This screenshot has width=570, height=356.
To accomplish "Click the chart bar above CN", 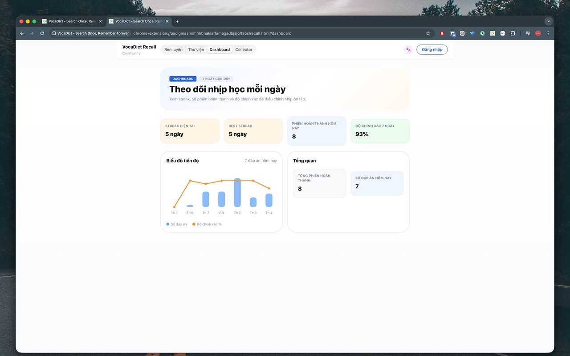I will point(221,199).
